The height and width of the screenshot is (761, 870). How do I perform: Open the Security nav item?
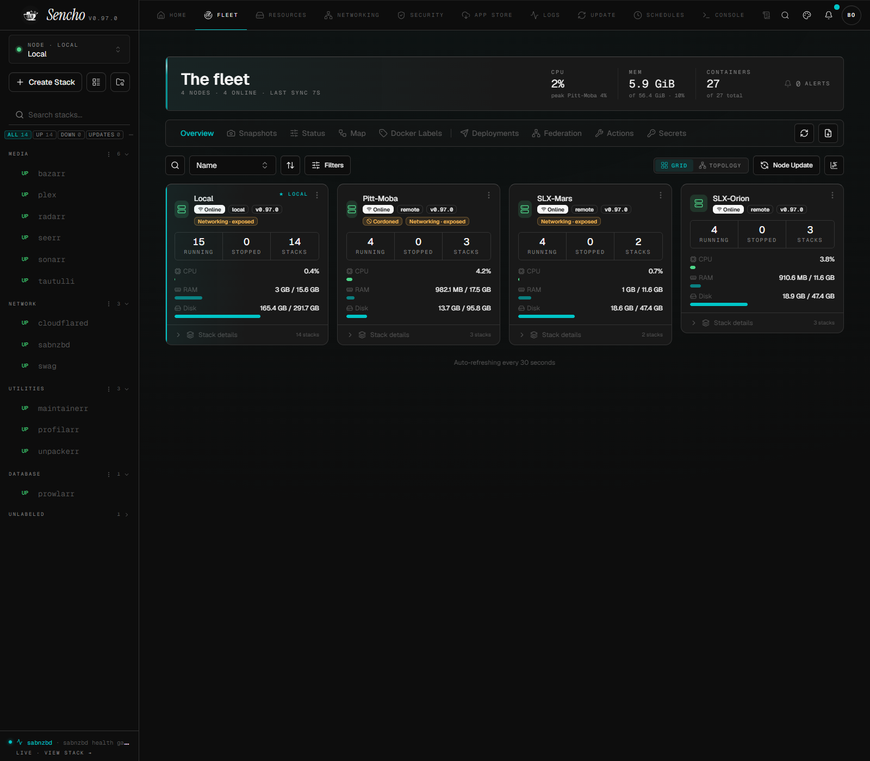click(x=420, y=15)
